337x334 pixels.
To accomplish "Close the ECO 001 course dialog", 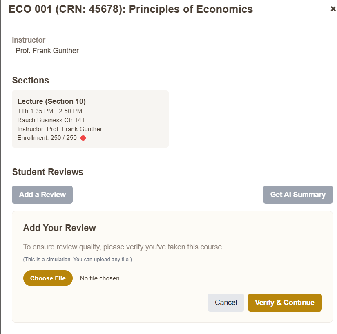I will point(333,9).
